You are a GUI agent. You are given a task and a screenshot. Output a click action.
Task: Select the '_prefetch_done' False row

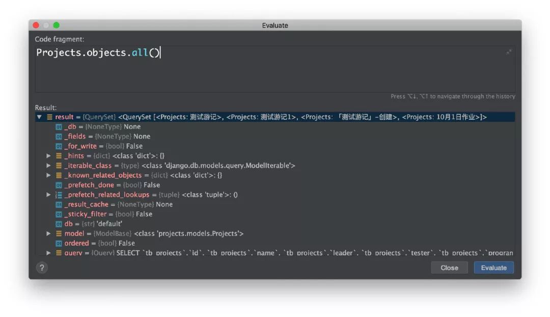pyautogui.click(x=112, y=185)
